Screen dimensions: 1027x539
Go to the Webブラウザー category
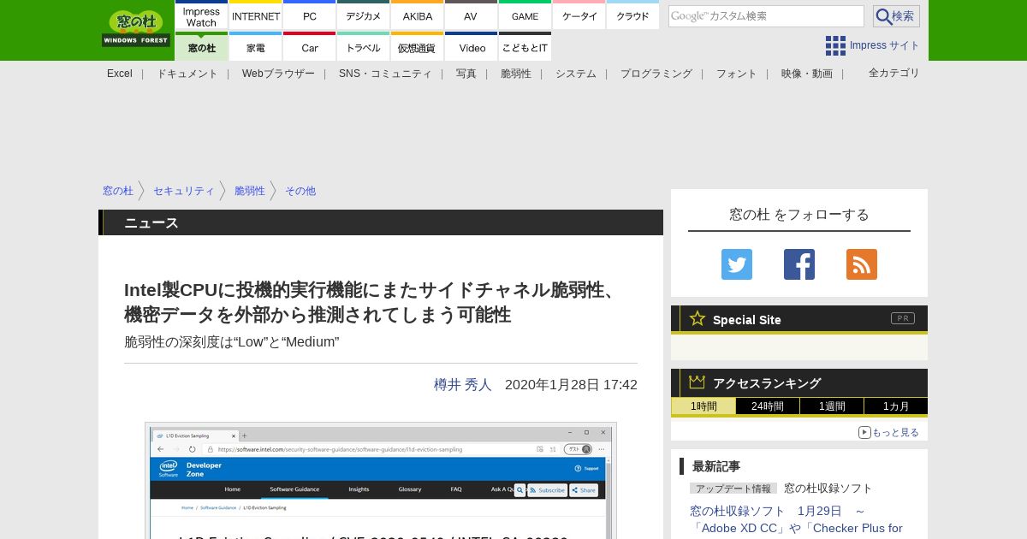pos(278,74)
